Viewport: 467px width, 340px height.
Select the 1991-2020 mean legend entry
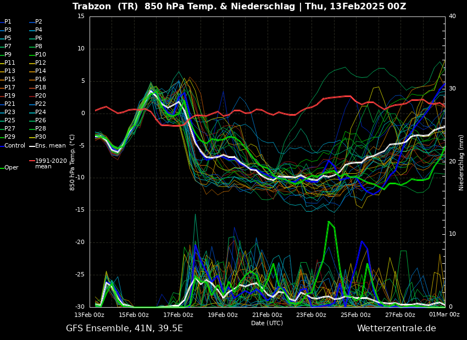click(51, 163)
